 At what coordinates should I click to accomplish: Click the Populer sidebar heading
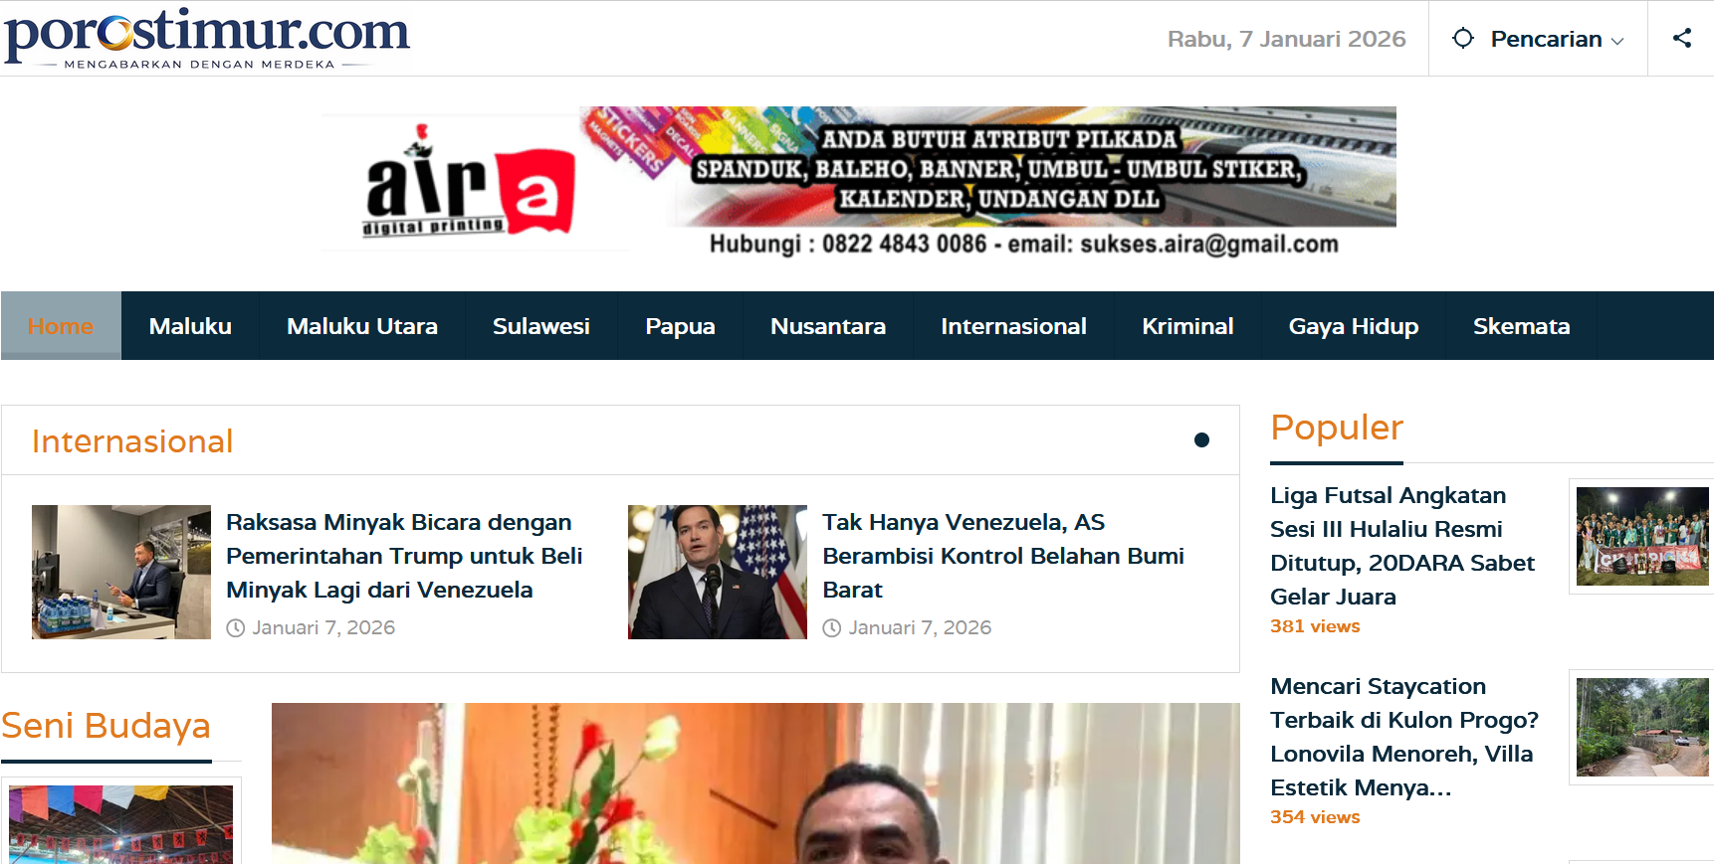pyautogui.click(x=1337, y=428)
